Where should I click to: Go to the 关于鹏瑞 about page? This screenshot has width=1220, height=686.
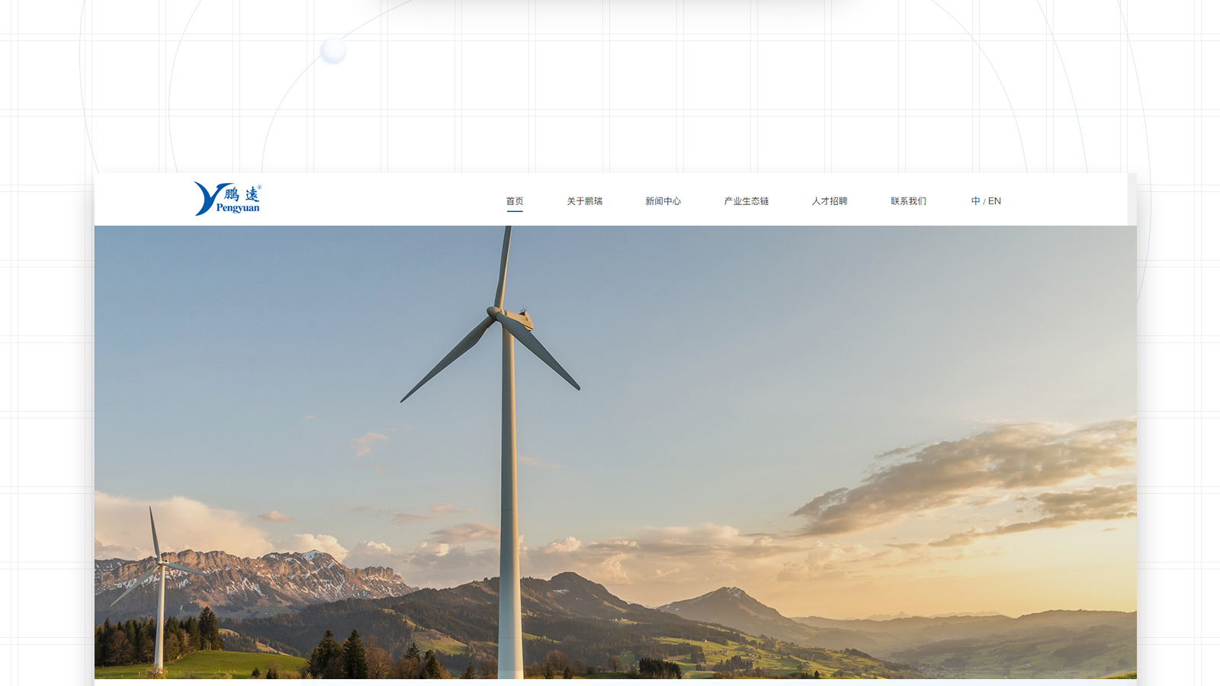(x=584, y=201)
